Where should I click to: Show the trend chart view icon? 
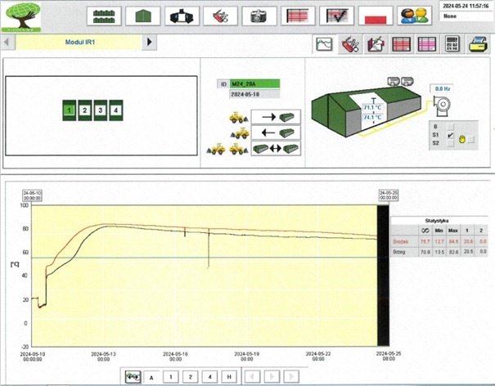pos(324,46)
